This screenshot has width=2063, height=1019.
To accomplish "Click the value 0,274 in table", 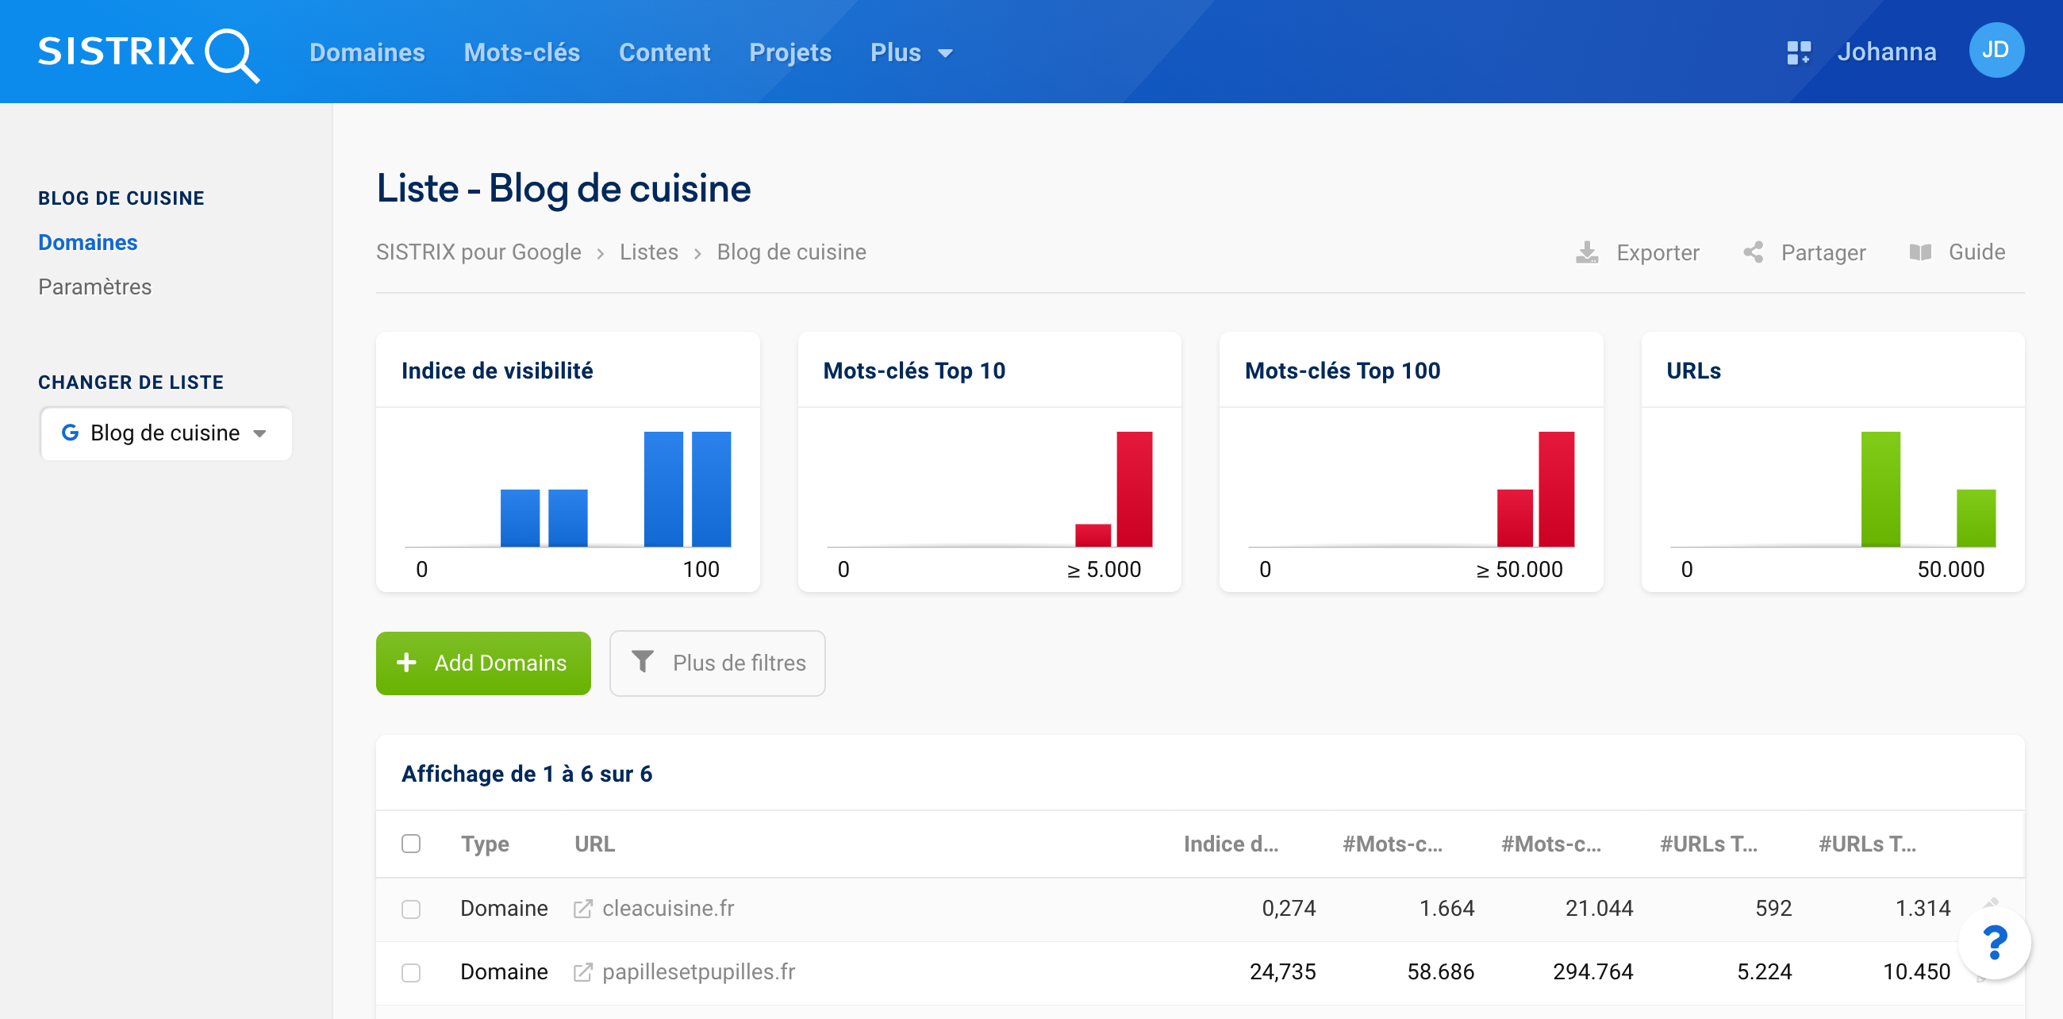I will (1289, 909).
